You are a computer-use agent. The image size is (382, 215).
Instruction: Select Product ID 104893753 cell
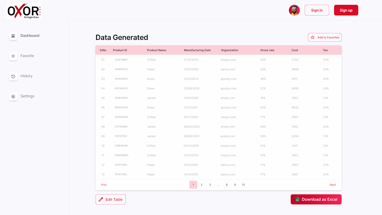tap(121, 69)
